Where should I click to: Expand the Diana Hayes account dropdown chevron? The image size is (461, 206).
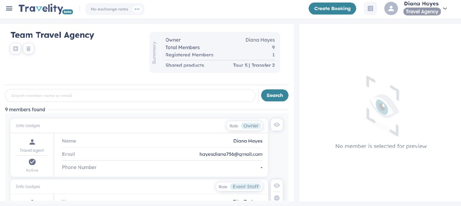445,9
